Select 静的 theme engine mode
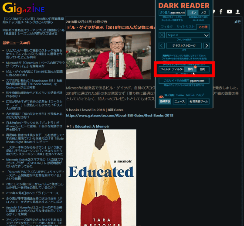 point(190,69)
